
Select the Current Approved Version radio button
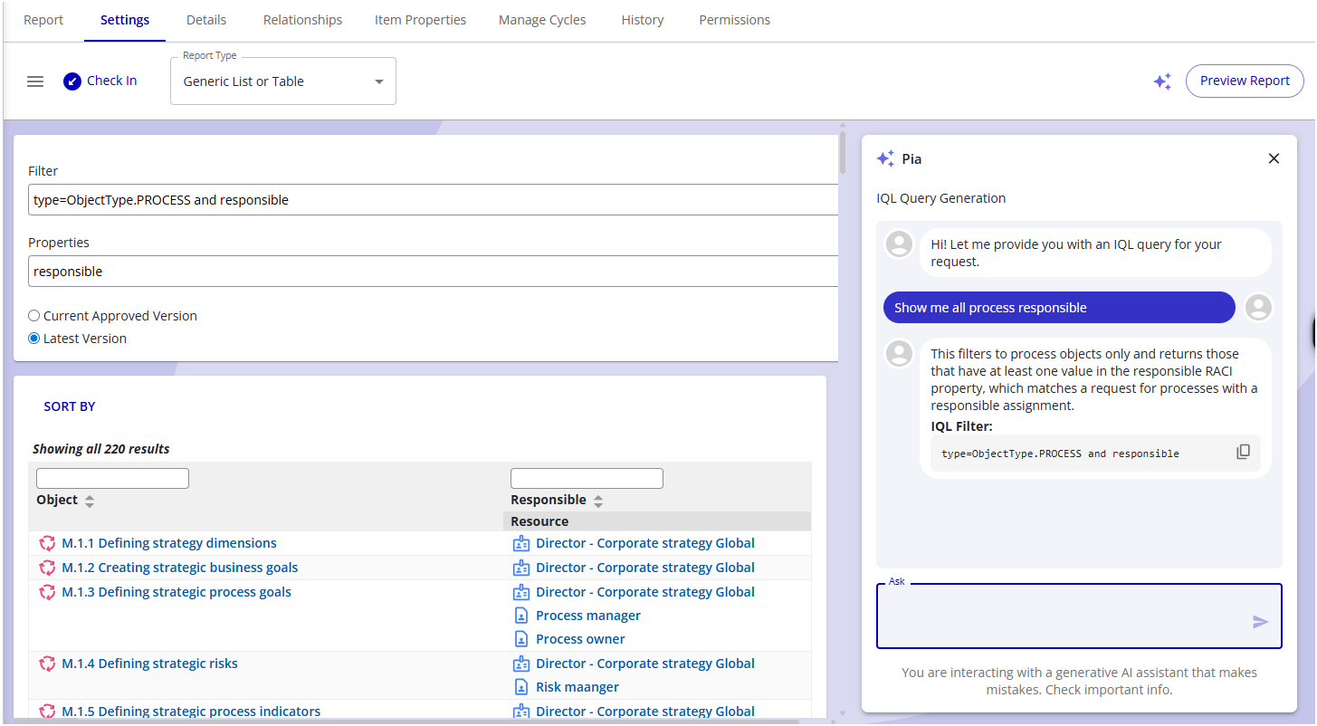click(x=34, y=316)
